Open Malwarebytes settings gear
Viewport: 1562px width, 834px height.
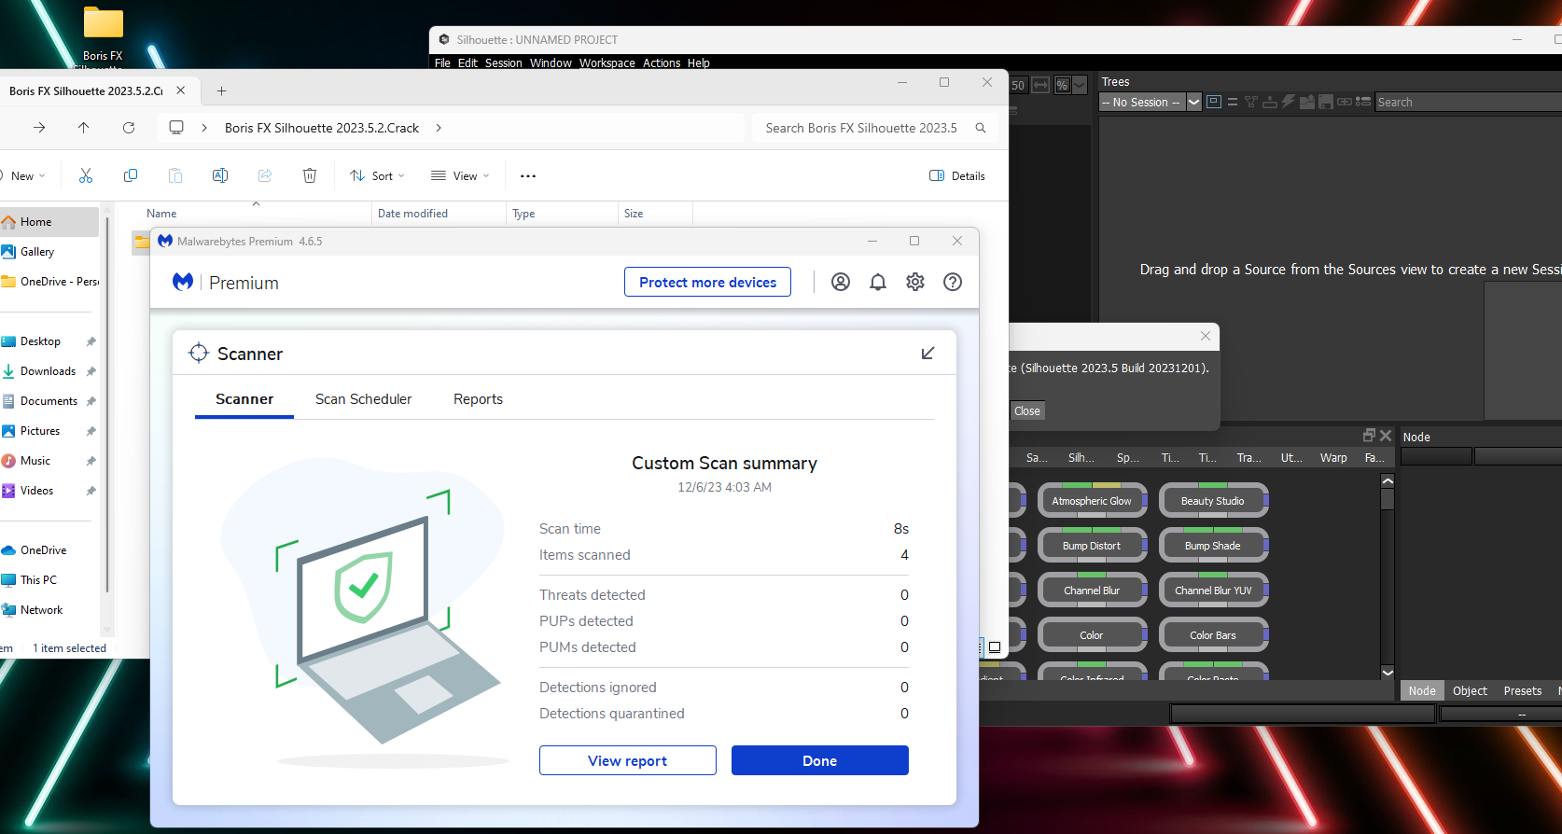(915, 282)
